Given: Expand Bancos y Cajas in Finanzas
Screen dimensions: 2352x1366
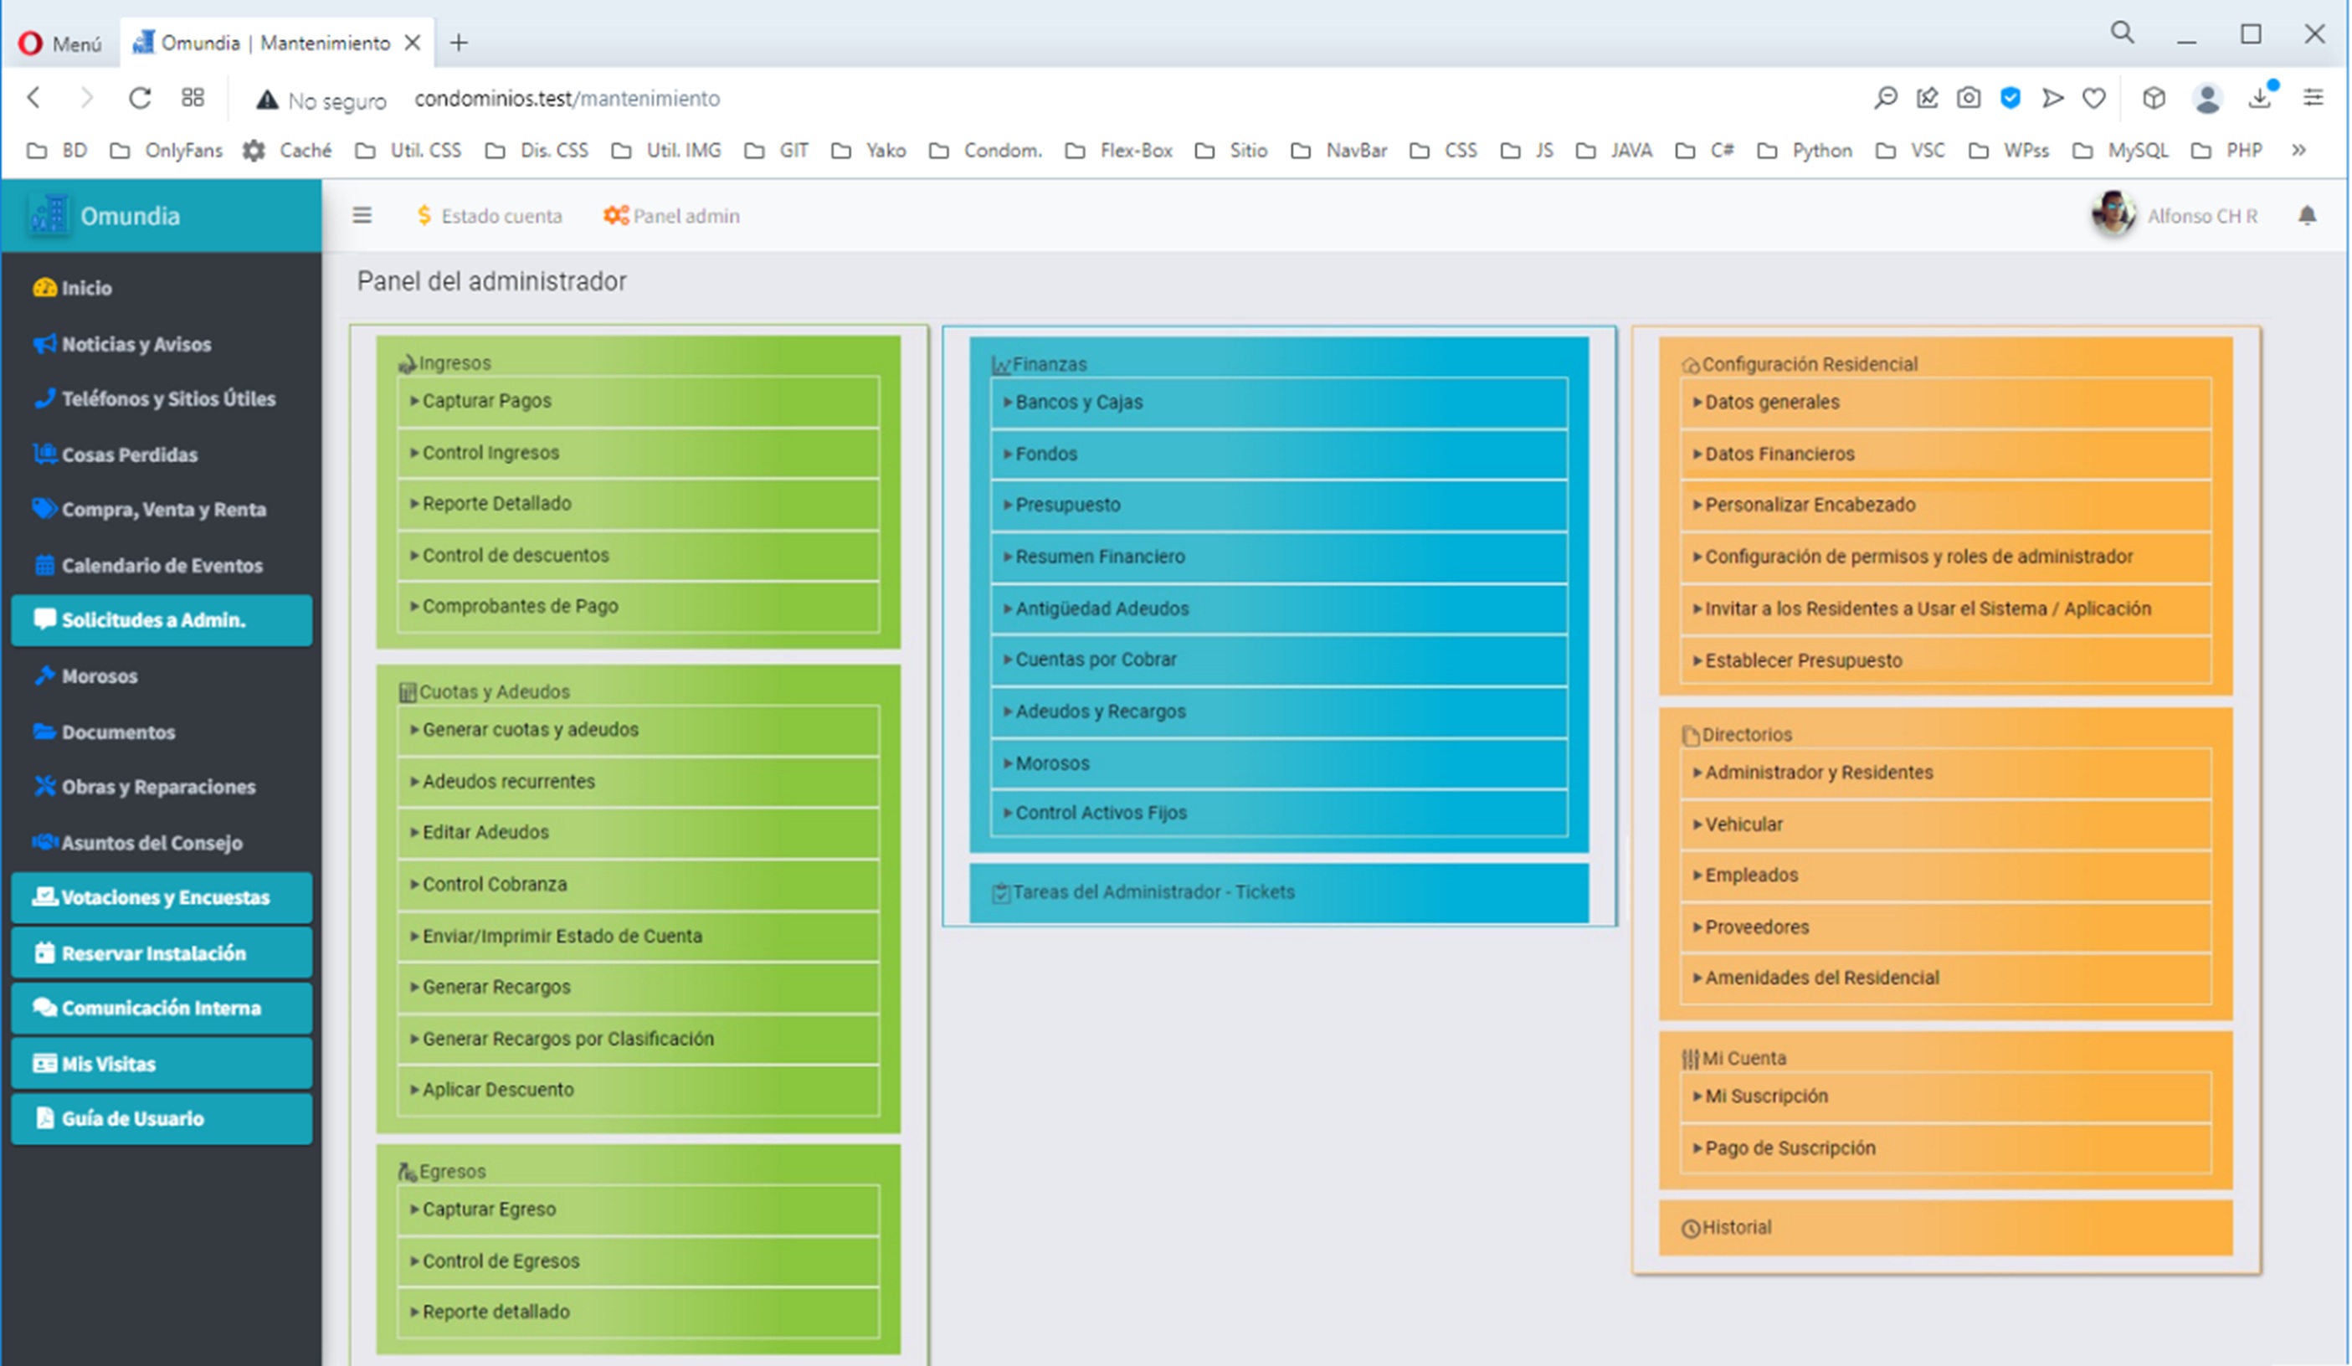Looking at the screenshot, I should [x=1078, y=402].
